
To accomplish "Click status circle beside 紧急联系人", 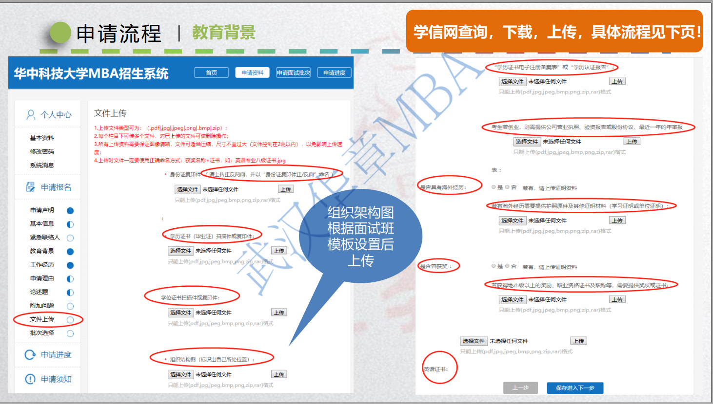I will 70,238.
